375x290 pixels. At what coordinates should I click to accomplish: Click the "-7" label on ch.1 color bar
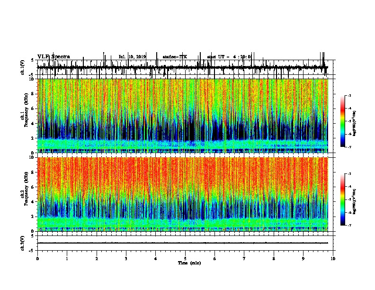click(x=349, y=147)
